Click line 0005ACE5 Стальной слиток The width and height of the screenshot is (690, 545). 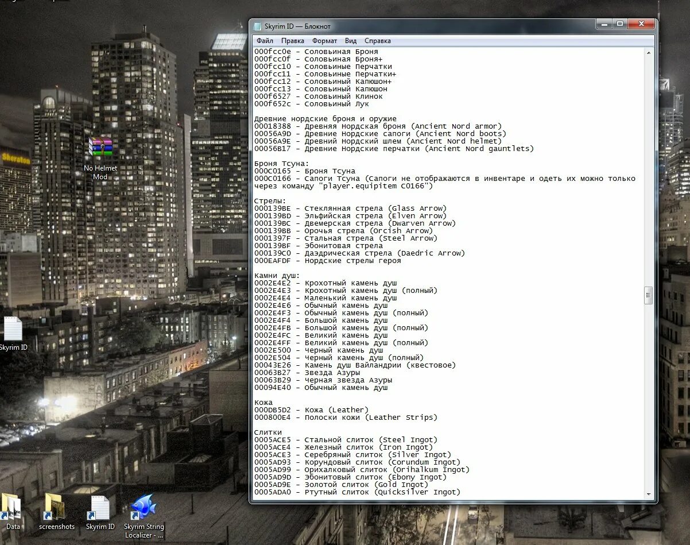click(x=346, y=440)
